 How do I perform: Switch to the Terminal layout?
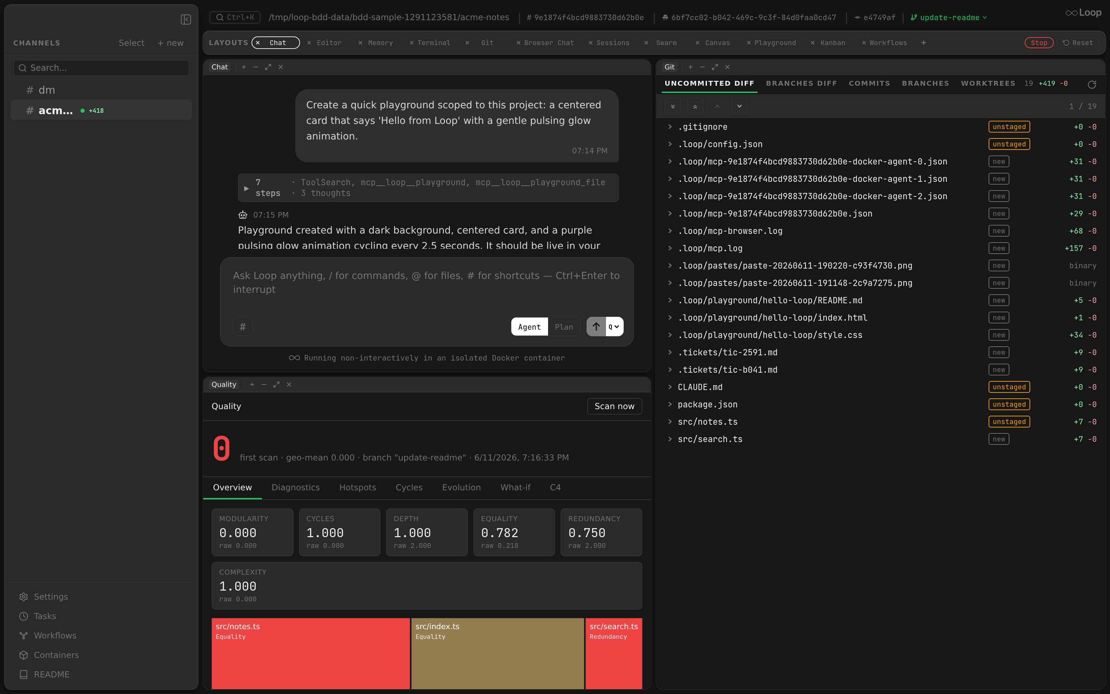click(434, 43)
